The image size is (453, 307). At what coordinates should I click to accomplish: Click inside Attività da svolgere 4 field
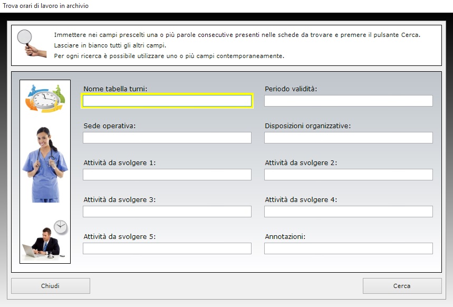coord(349,212)
